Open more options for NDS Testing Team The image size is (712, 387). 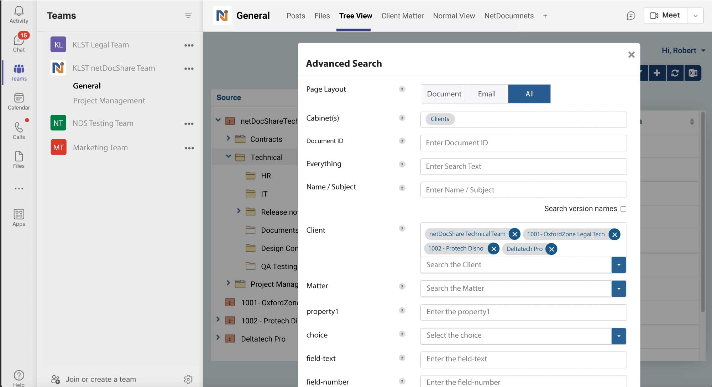(x=189, y=124)
